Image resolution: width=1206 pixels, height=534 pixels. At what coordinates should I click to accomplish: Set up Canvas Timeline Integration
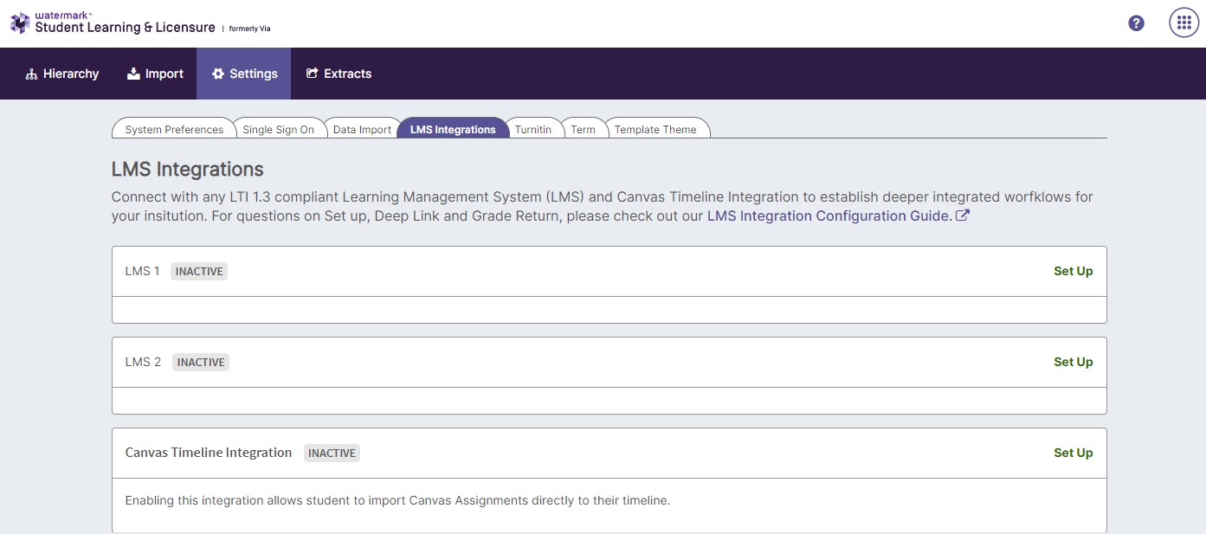tap(1073, 453)
